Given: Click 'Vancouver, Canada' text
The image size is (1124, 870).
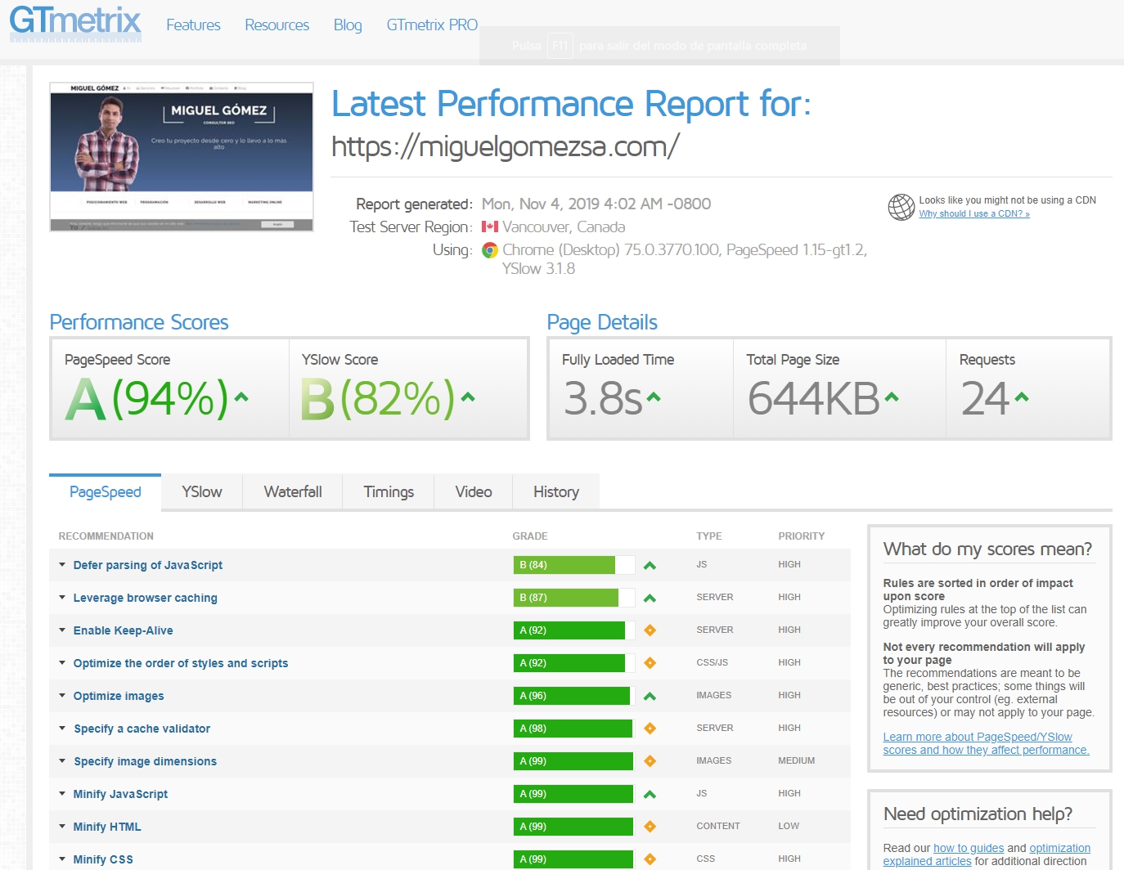Looking at the screenshot, I should 564,226.
